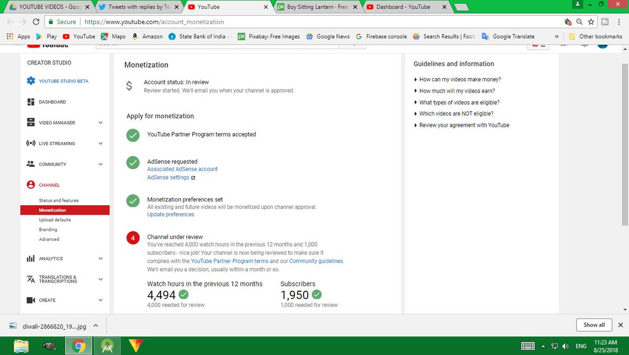This screenshot has height=355, width=629.
Task: Switch to Boy Sitting Lantern tab
Action: (317, 7)
